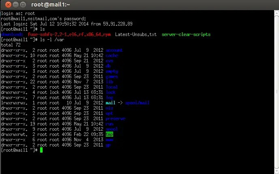
Task: Click the first 'ls' command
Action: tap(42, 29)
